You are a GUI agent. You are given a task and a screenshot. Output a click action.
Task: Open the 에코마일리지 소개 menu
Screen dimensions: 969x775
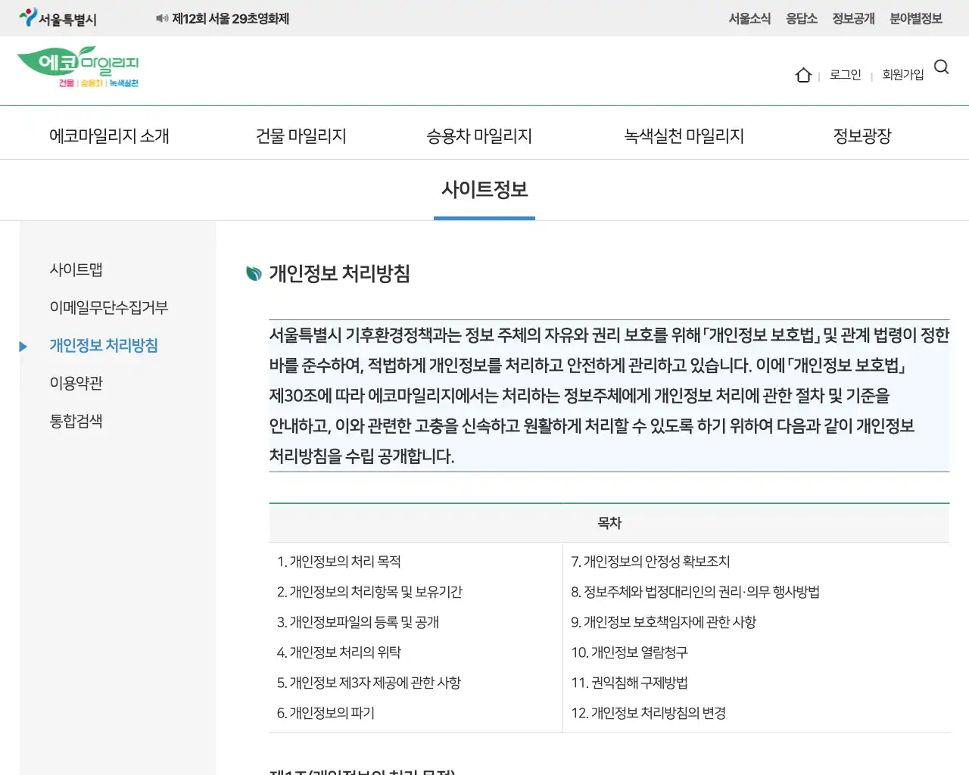[x=109, y=135]
